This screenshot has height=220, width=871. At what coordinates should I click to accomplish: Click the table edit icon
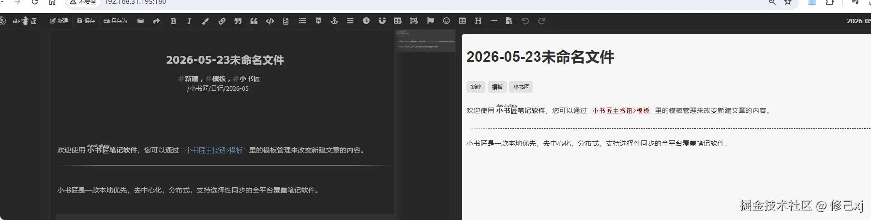398,21
